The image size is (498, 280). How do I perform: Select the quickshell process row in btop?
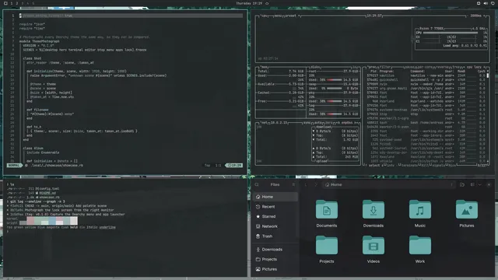click(x=426, y=79)
